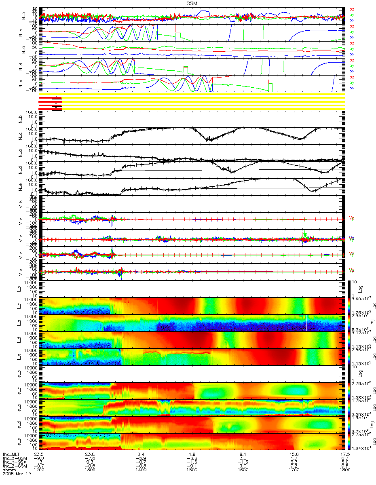Click the 1300 time tick label
The image size is (376, 485).
point(90,470)
